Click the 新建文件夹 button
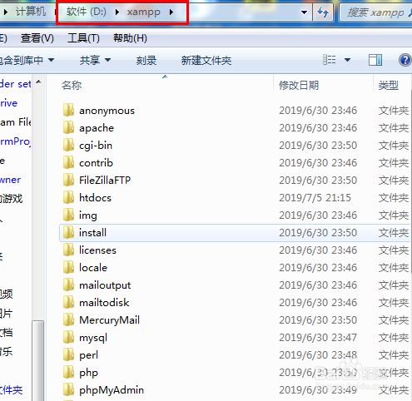Image resolution: width=412 pixels, height=401 pixels. [x=206, y=60]
